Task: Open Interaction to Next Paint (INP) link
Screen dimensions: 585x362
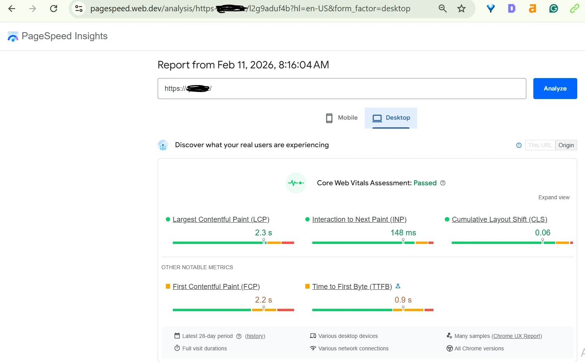Action: 359,219
